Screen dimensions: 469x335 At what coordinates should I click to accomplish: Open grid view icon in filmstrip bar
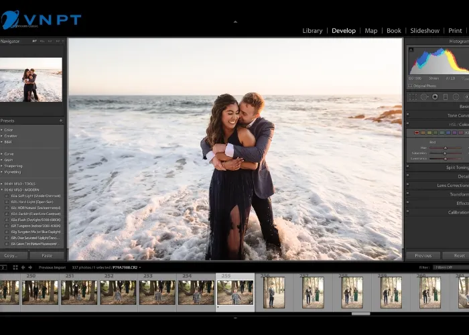[x=15, y=267]
